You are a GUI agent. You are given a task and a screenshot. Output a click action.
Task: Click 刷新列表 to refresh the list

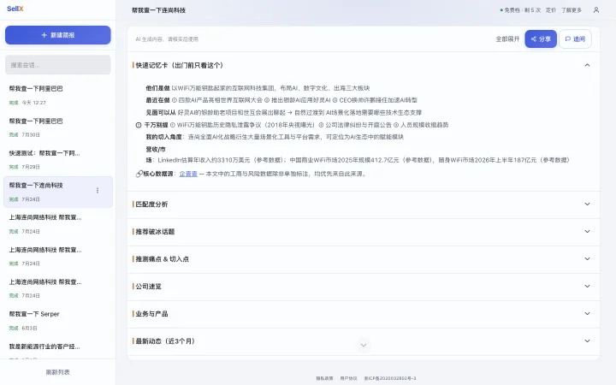click(x=58, y=372)
